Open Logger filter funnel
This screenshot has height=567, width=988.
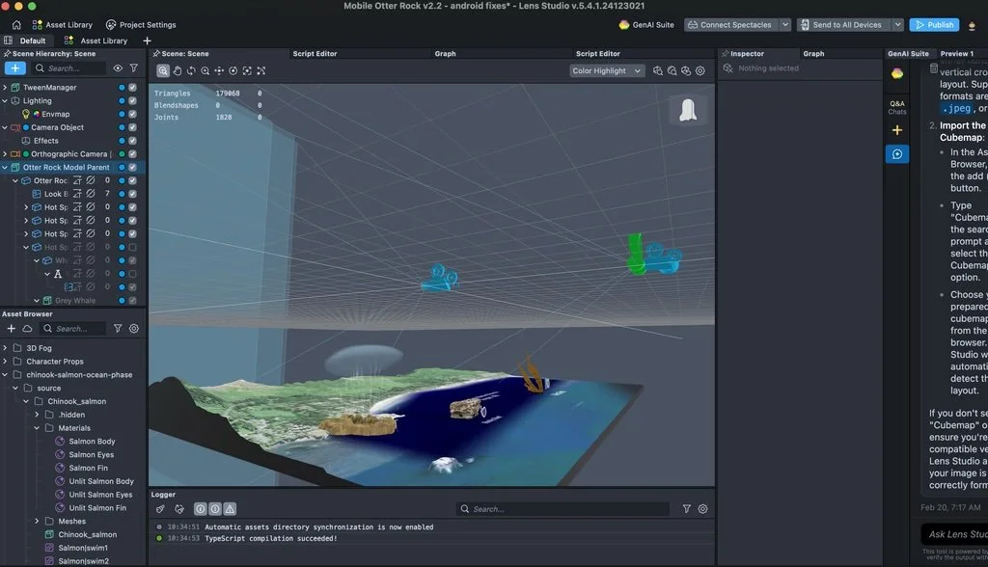click(687, 508)
